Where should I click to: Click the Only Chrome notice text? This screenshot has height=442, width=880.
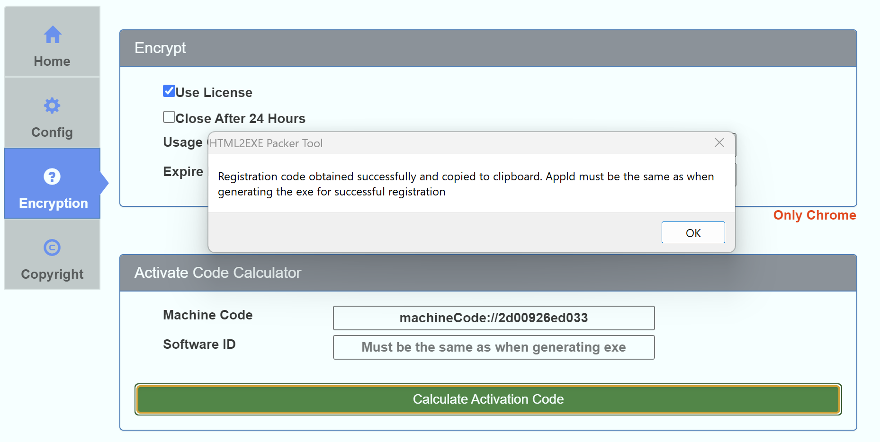coord(814,215)
